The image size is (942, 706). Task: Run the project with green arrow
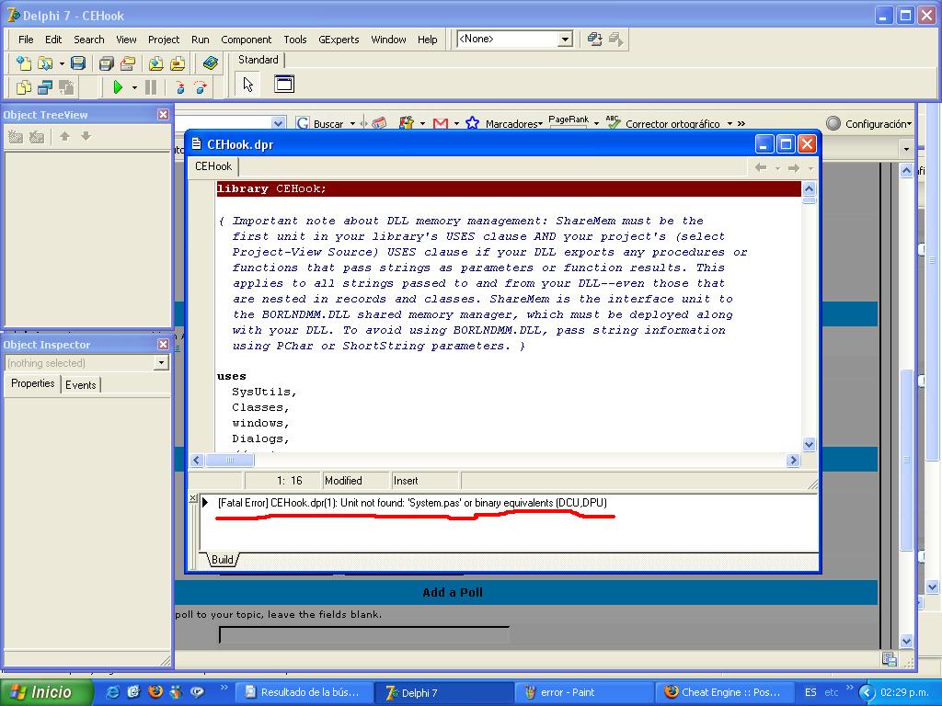tap(118, 87)
